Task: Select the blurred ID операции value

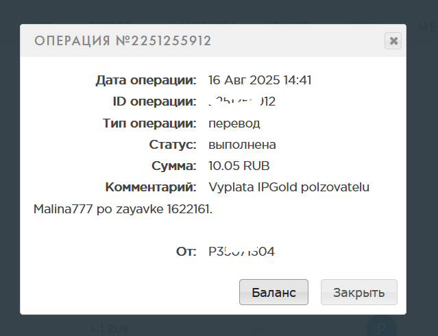Action: click(242, 102)
